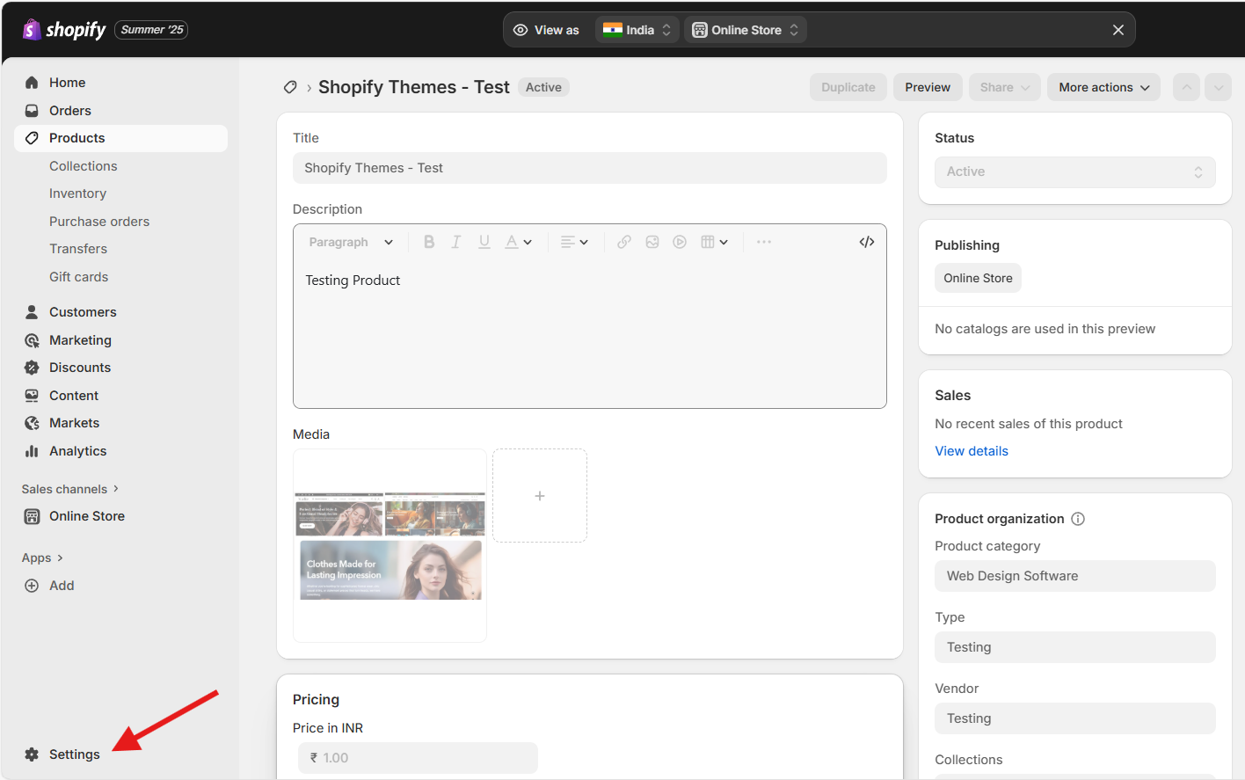
Task: Expand the Sales channels section
Action: tap(70, 489)
